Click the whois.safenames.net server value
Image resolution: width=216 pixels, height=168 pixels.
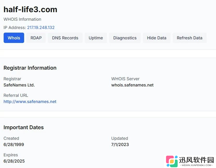[x=132, y=85]
